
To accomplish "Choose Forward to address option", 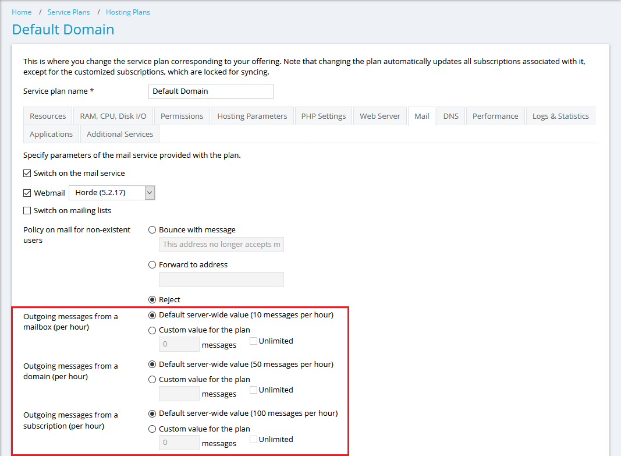I will pos(152,265).
